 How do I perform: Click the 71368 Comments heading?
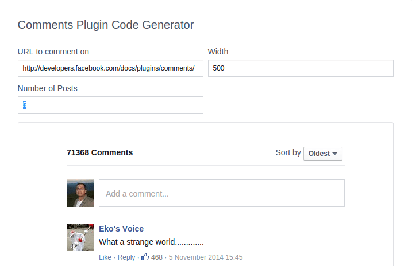[99, 152]
